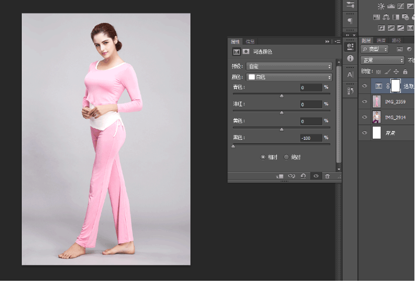Select the 绝对 (Absolute) radio button
This screenshot has width=415, height=282.
(286, 157)
